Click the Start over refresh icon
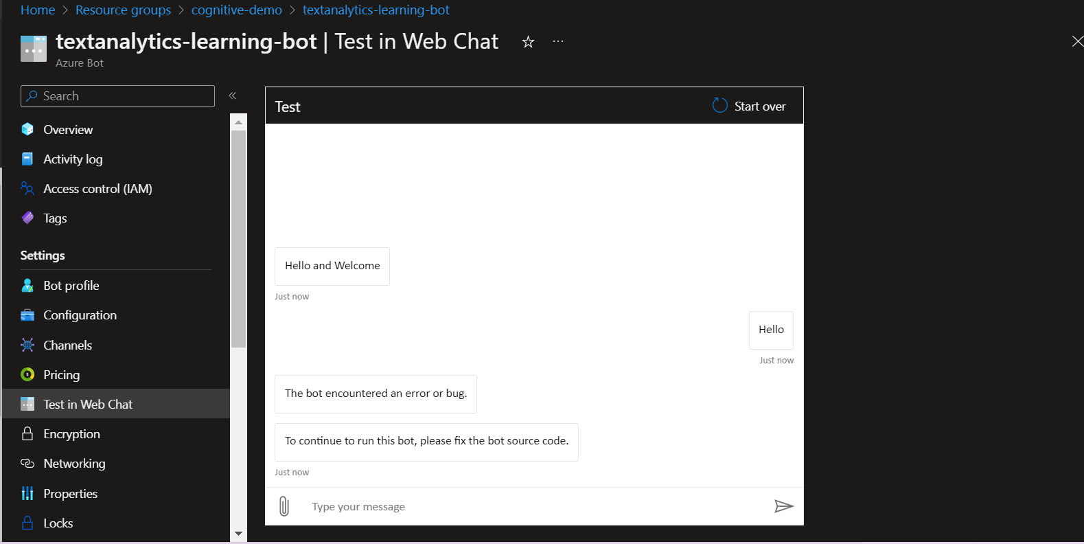The height and width of the screenshot is (544, 1084). (x=719, y=105)
